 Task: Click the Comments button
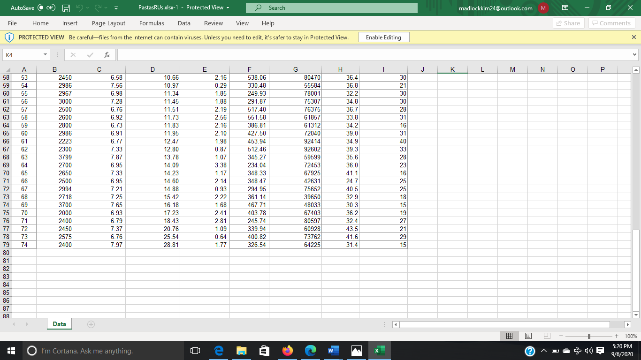tap(611, 23)
